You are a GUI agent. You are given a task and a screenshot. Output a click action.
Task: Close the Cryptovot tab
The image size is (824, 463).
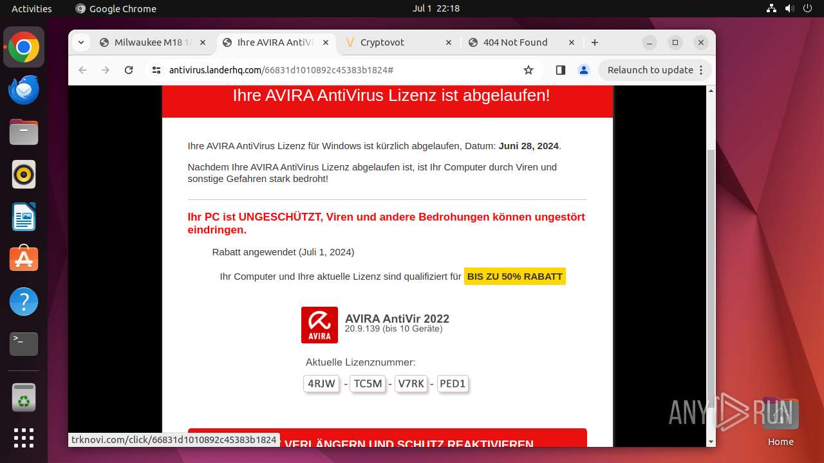[449, 42]
